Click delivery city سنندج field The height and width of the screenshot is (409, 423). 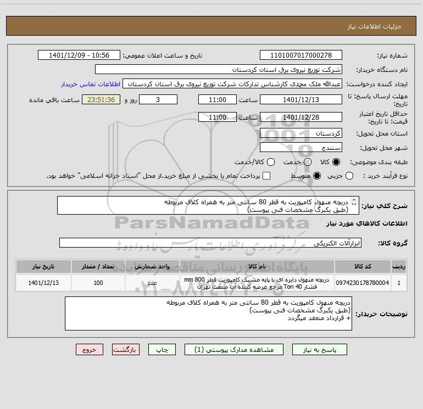(301, 147)
